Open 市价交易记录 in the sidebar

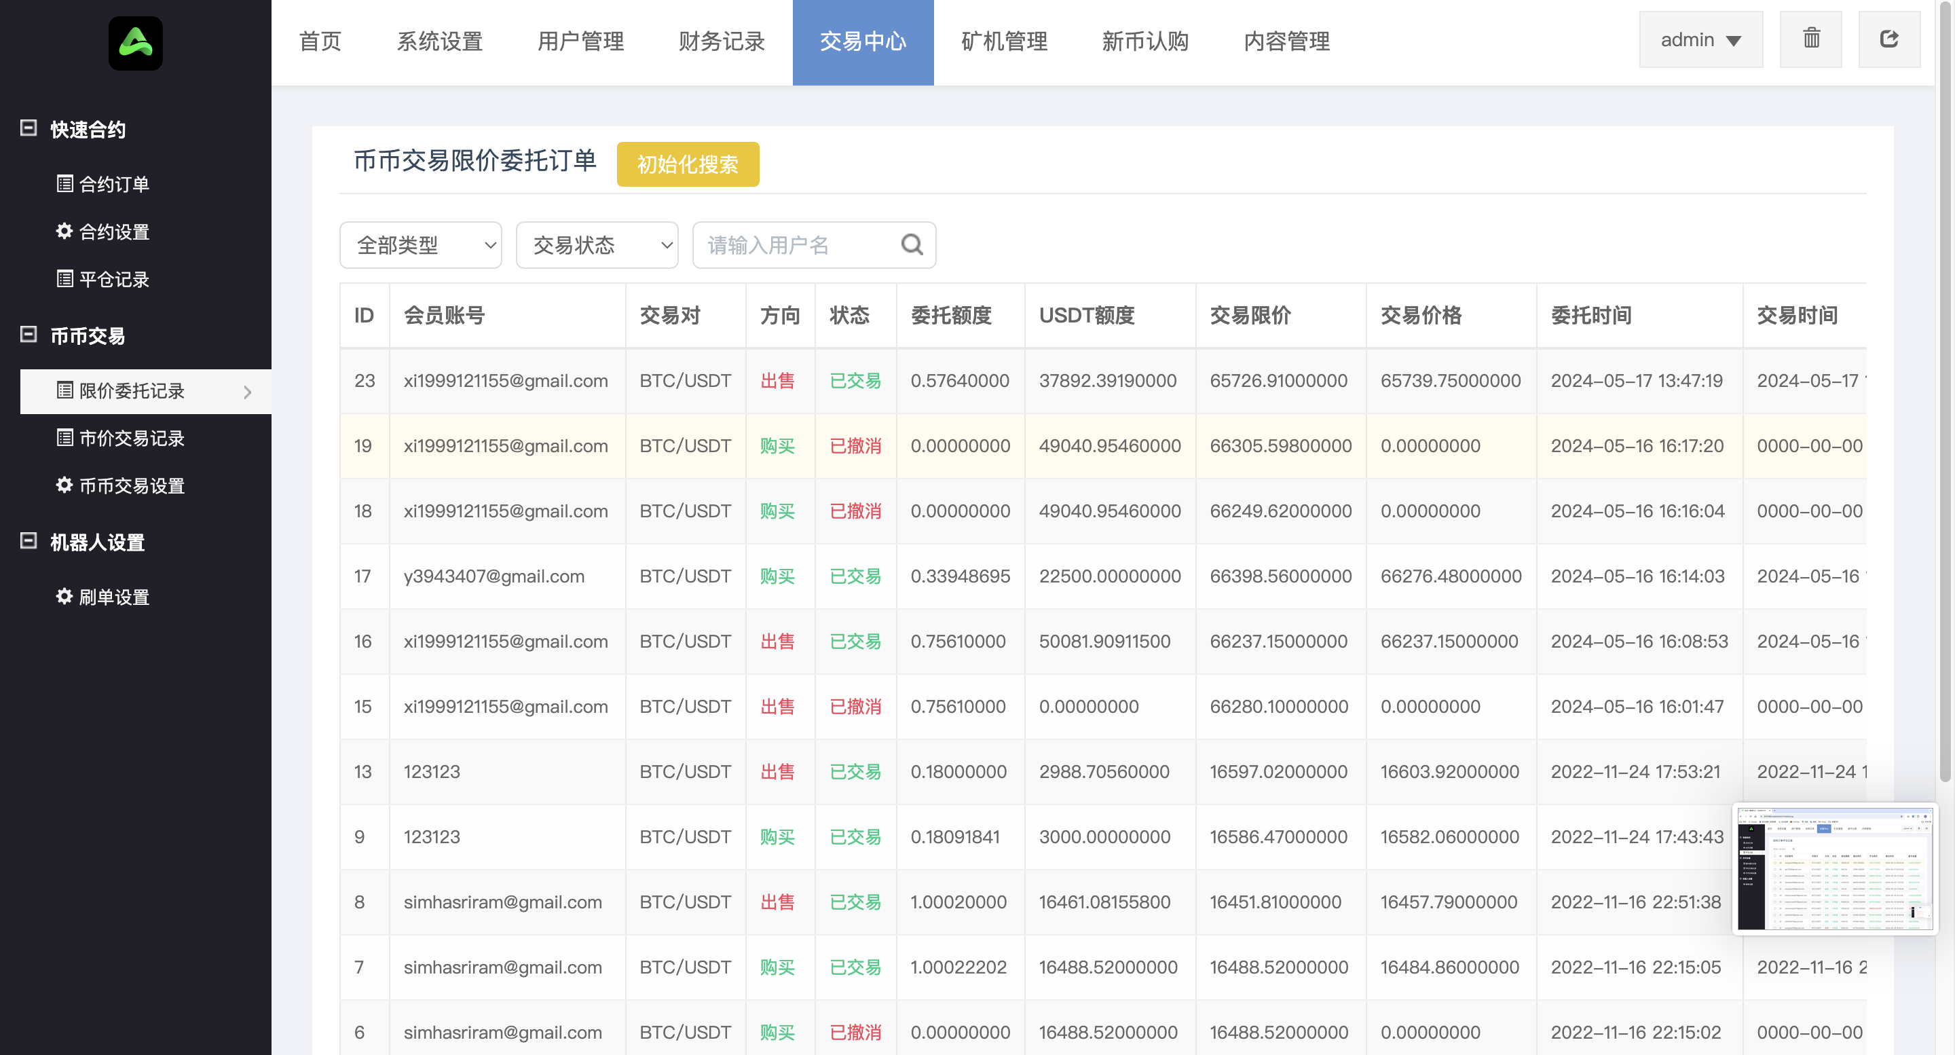(132, 439)
